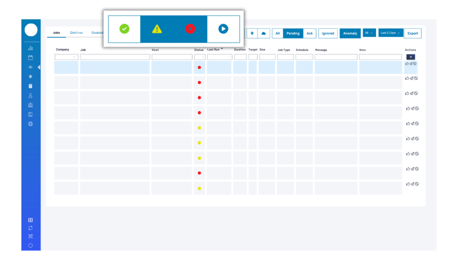Toggle the Ignored filter button
Viewport: 458px width, 258px height.
328,33
